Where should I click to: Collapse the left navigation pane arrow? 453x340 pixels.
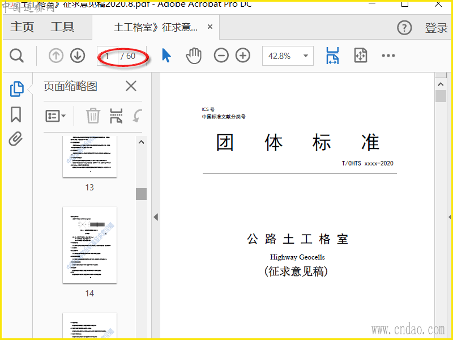(x=156, y=217)
